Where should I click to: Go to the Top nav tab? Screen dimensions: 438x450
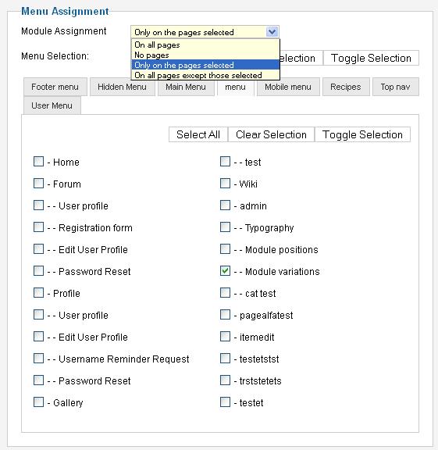[x=395, y=87]
